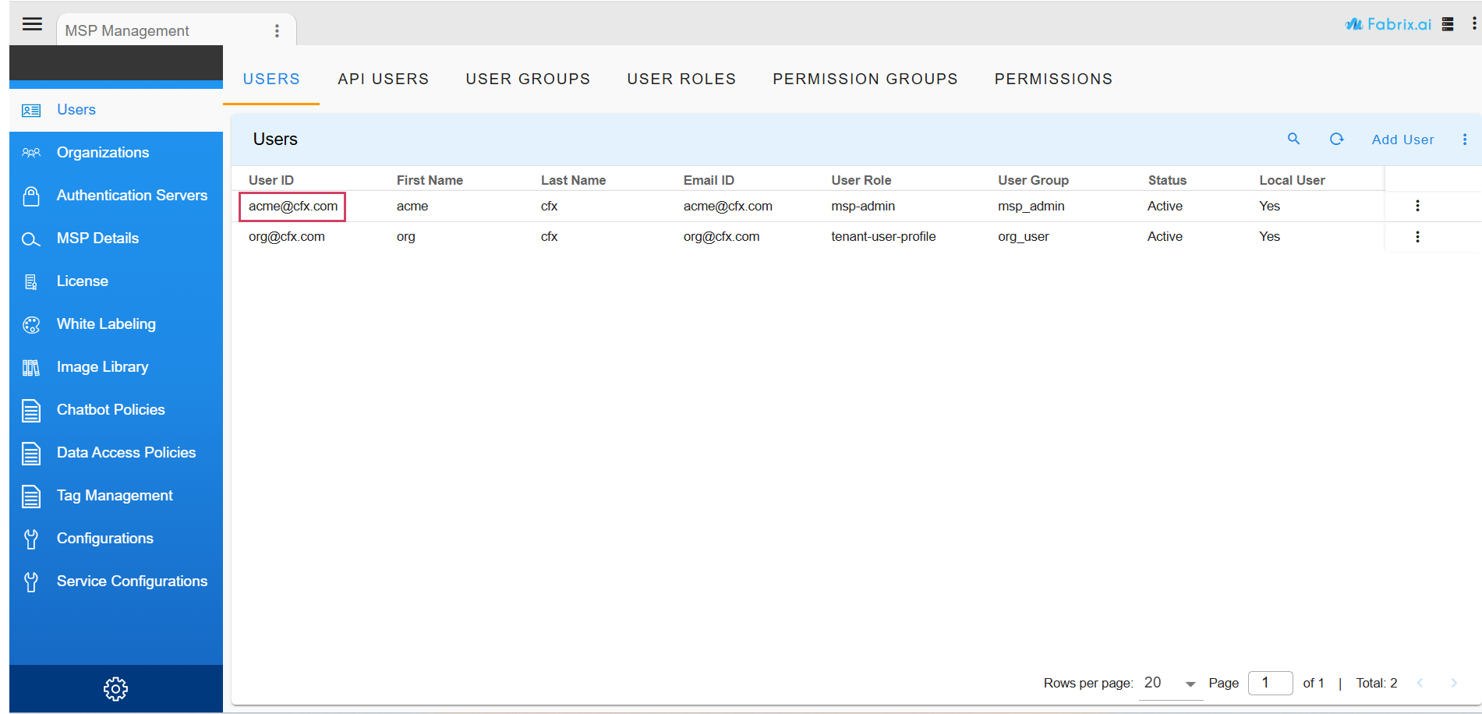The image size is (1482, 714).
Task: Open the Users panel more options menu
Action: pyautogui.click(x=1464, y=140)
